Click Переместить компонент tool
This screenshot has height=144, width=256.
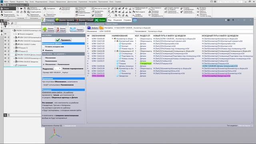(x=50, y=15)
